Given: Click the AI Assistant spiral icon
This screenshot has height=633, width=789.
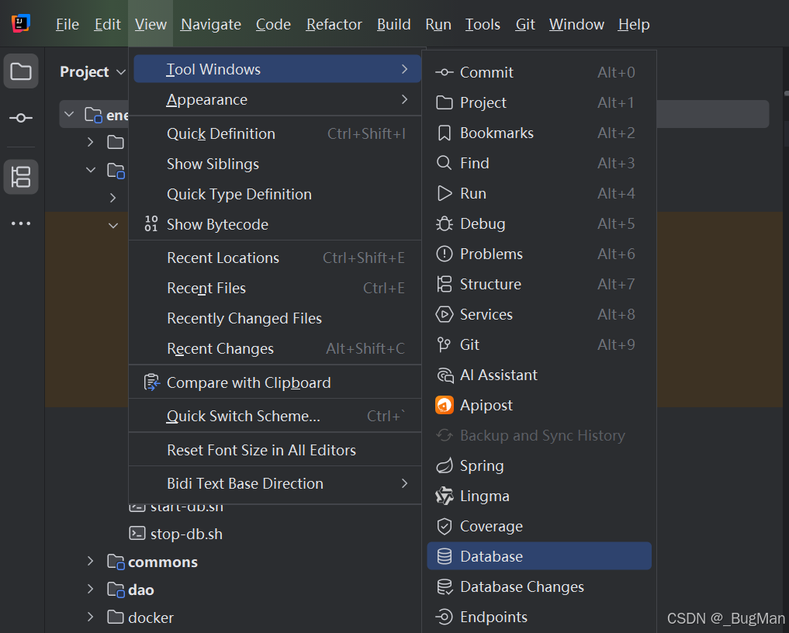Looking at the screenshot, I should [x=444, y=375].
